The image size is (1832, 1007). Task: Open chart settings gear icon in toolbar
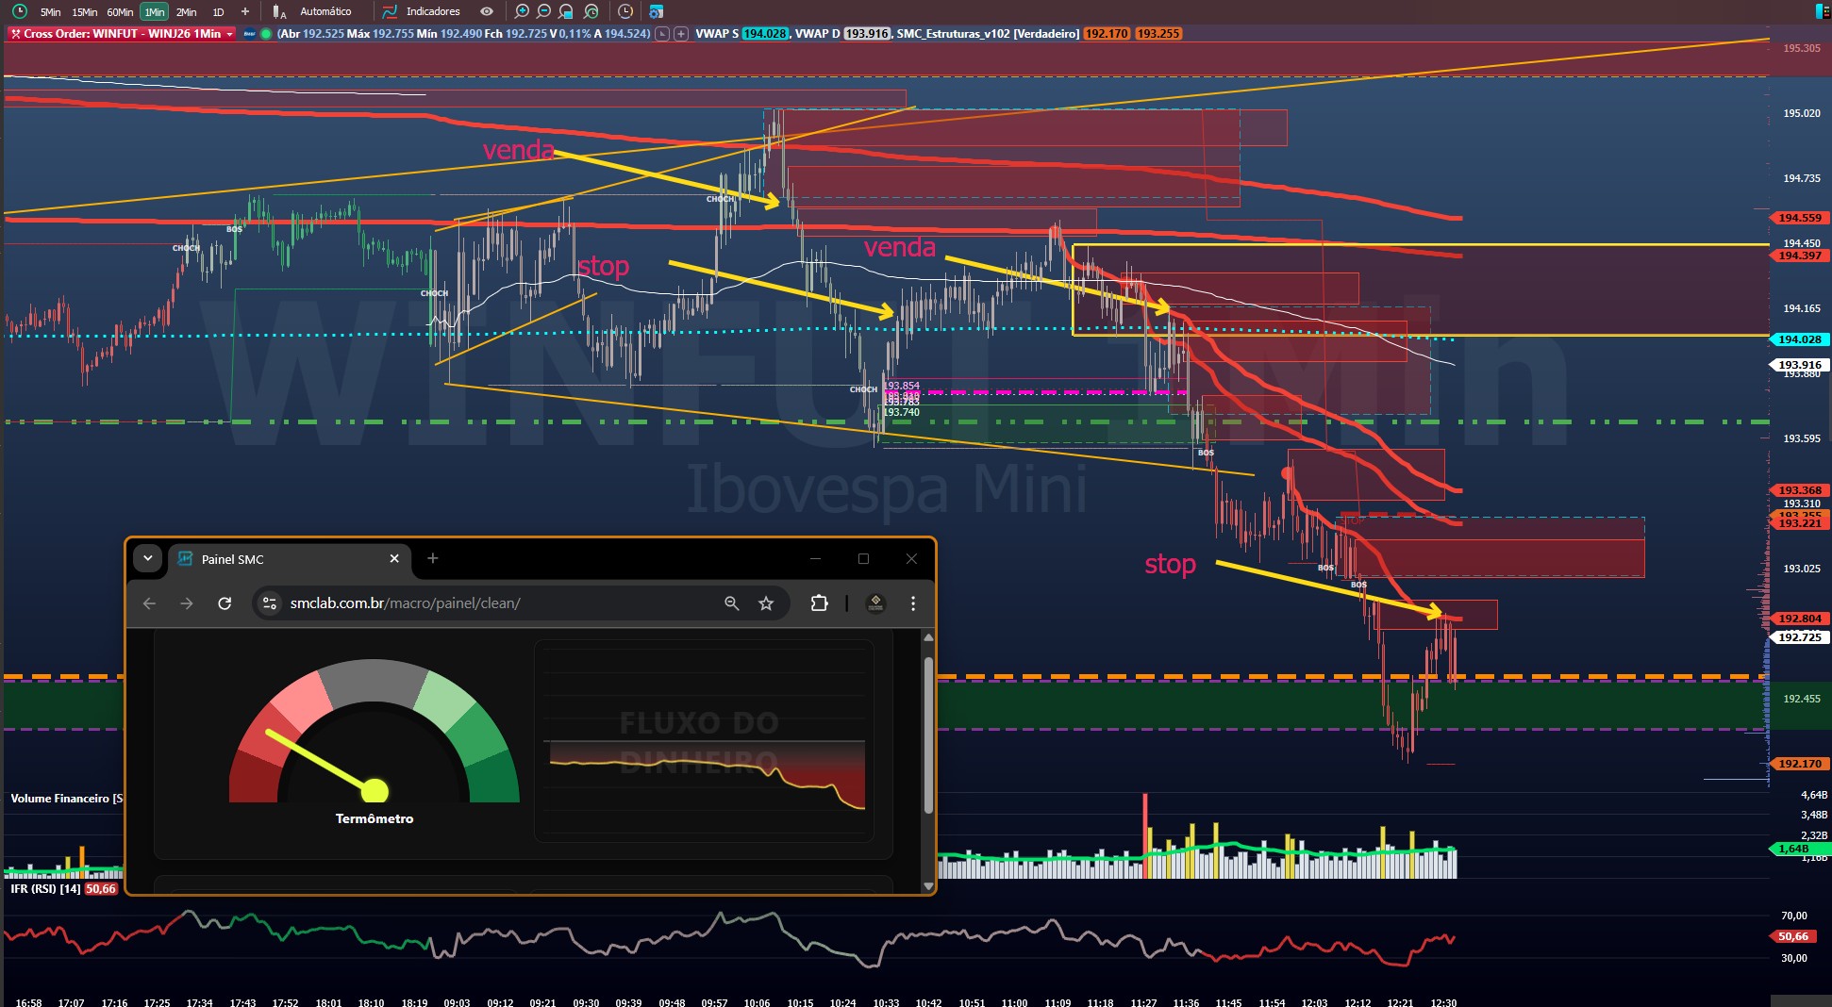pyautogui.click(x=657, y=11)
